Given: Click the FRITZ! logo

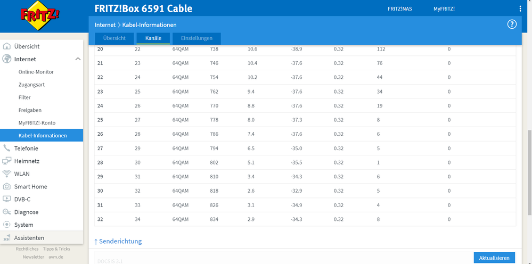Looking at the screenshot, I should [x=40, y=15].
